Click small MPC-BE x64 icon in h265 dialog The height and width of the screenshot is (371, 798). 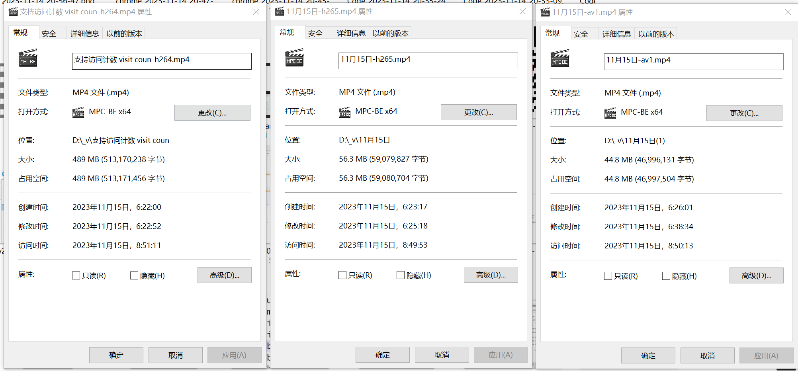click(344, 112)
